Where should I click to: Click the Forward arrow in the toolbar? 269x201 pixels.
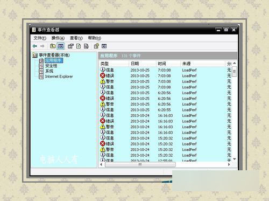(x=43, y=46)
